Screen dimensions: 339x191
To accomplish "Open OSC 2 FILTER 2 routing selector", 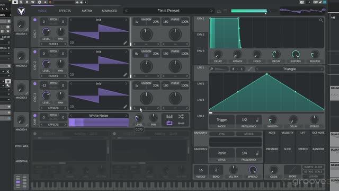I will (53, 76).
